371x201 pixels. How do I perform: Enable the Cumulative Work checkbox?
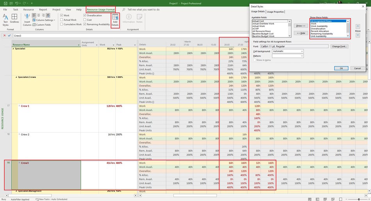(62, 24)
